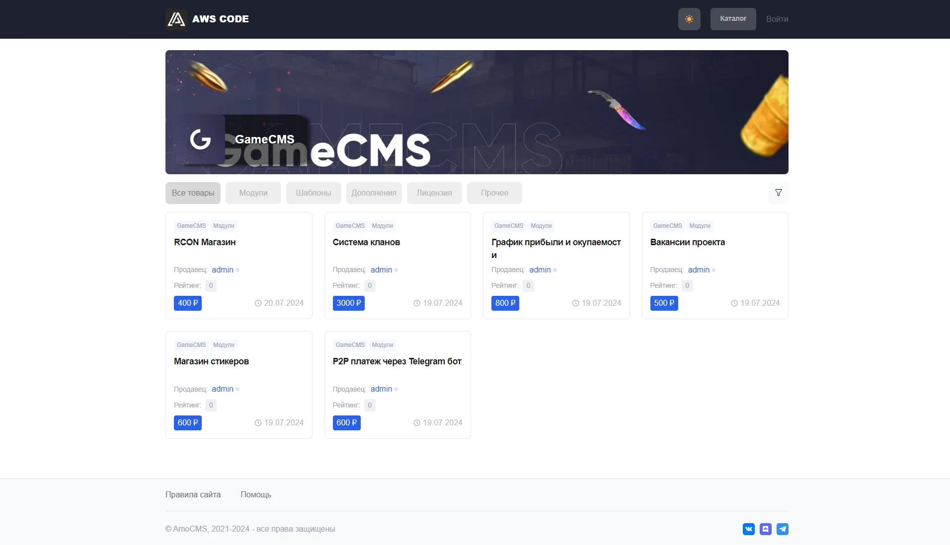This screenshot has height=545, width=950.
Task: Click clock icon on Вакансии проекта card
Action: pyautogui.click(x=734, y=303)
